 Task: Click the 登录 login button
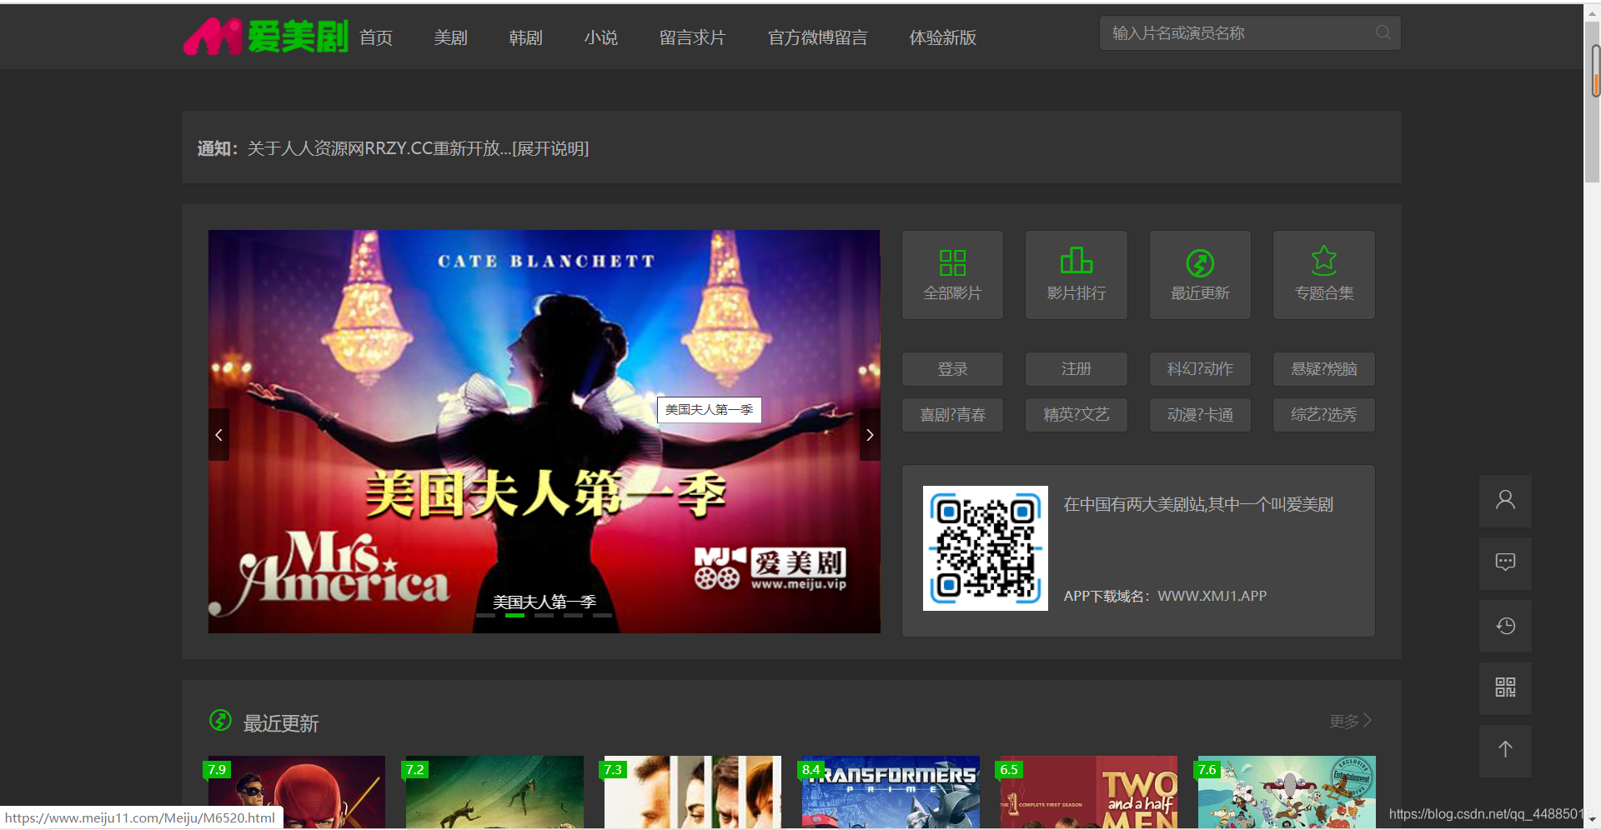tap(952, 369)
